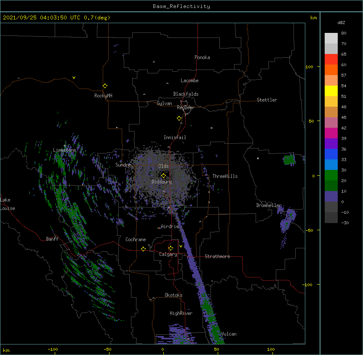Click the yellow marker above Calgary label
Viewport: 363px width, 355px height.
tap(171, 248)
